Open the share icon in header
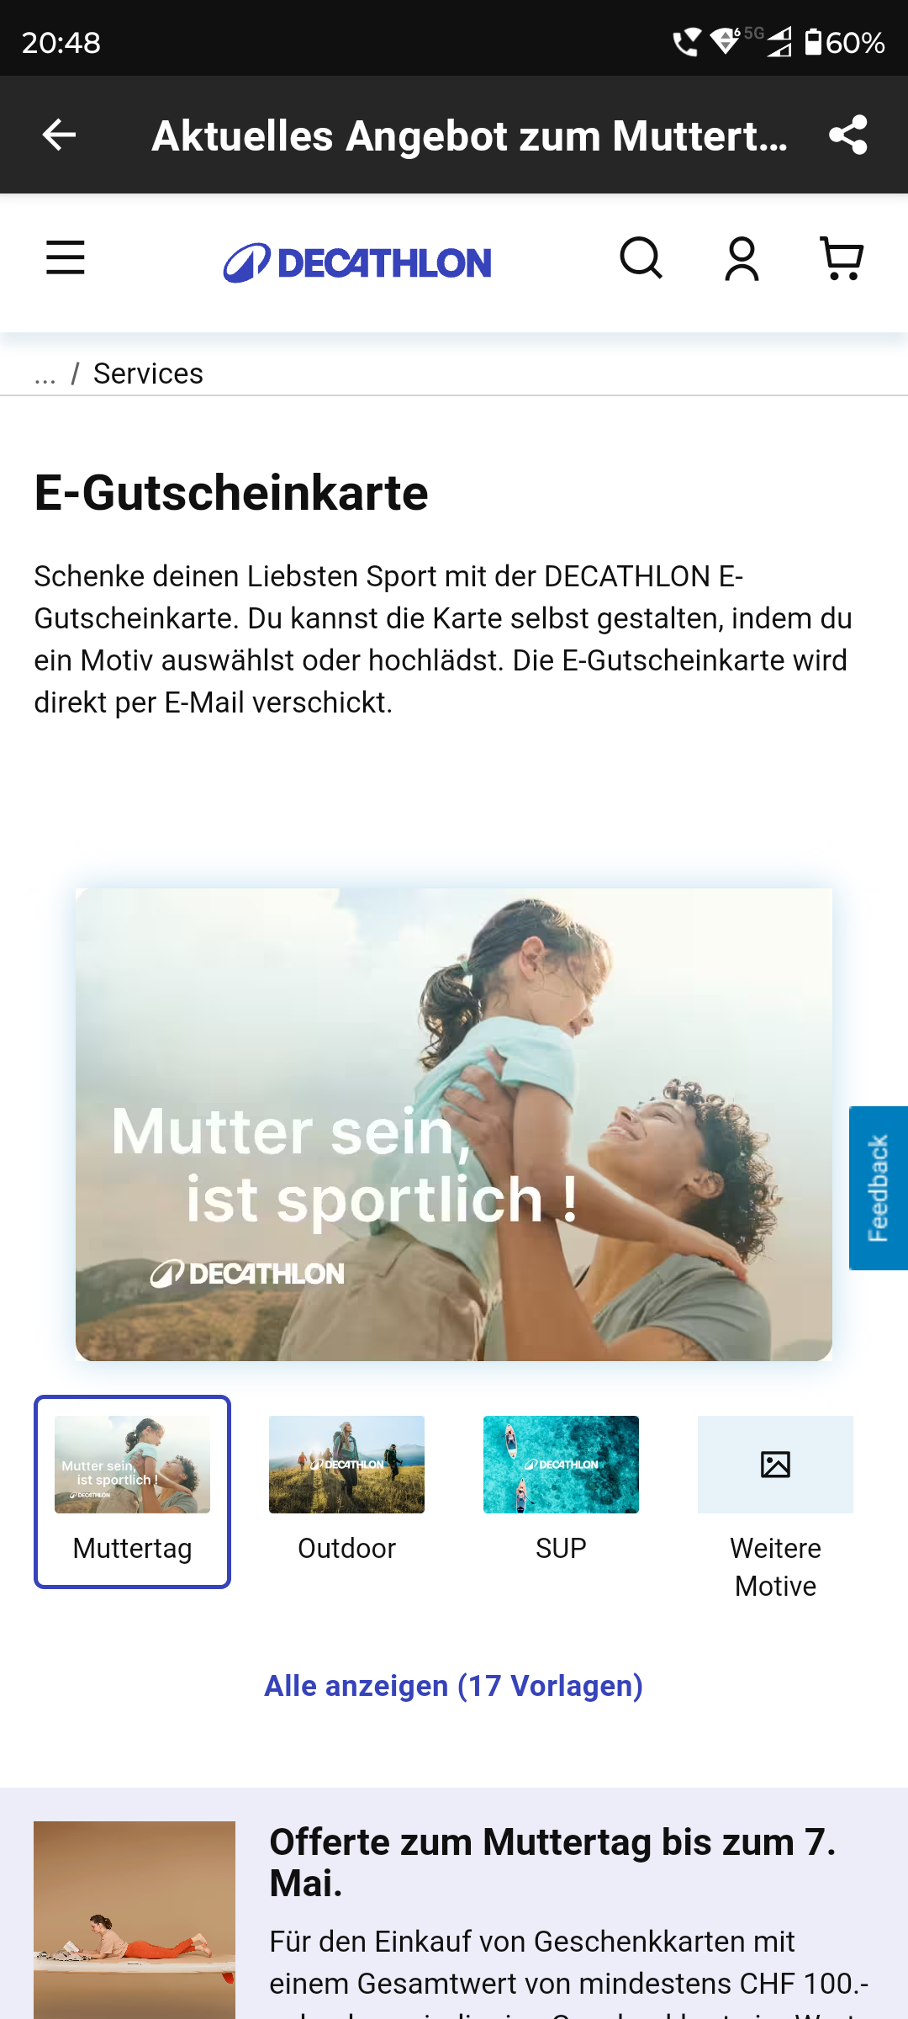 point(847,135)
